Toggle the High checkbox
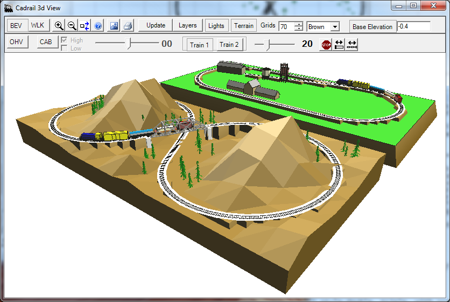 65,40
